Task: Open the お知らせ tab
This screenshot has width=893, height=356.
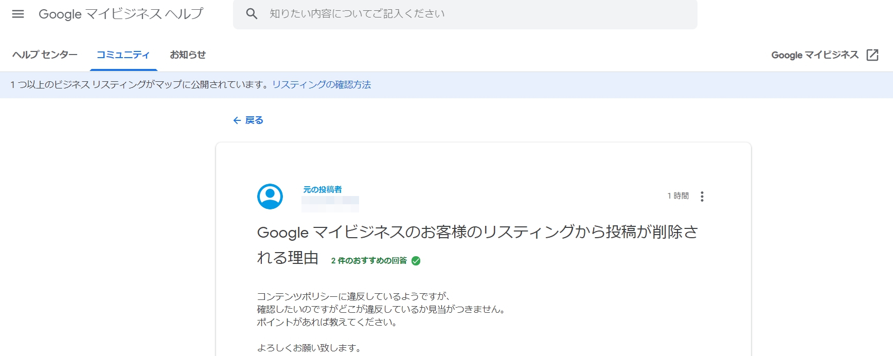Action: tap(188, 55)
